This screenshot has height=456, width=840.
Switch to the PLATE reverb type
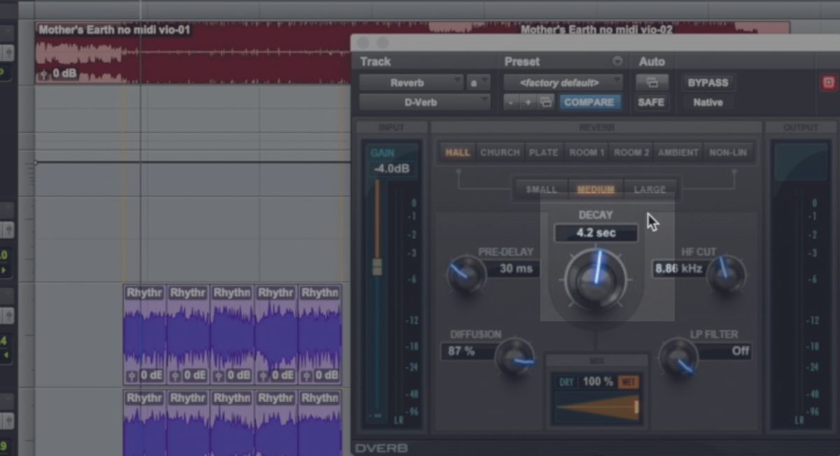point(544,152)
